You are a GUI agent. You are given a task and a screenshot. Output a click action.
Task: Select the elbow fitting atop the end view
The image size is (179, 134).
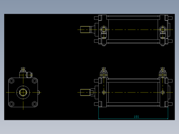(x=26, y=72)
